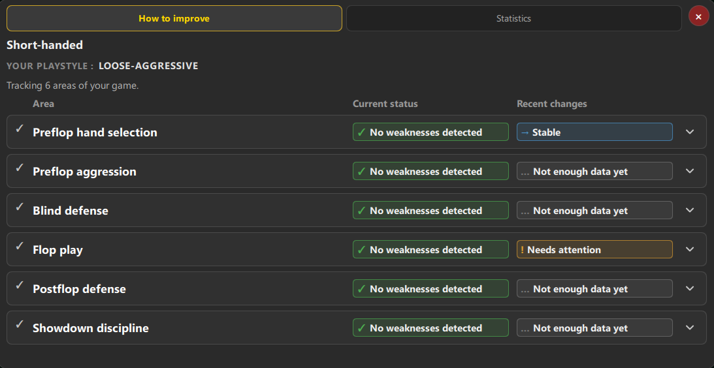Click the checkmark icon beside Postflop defense
Image resolution: width=714 pixels, height=368 pixels.
[19, 284]
